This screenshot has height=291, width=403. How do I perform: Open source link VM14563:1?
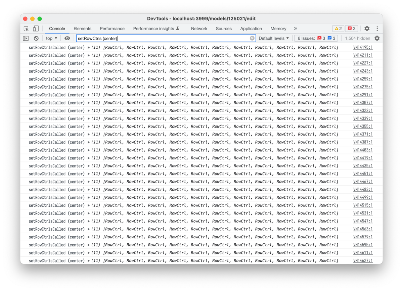click(363, 229)
